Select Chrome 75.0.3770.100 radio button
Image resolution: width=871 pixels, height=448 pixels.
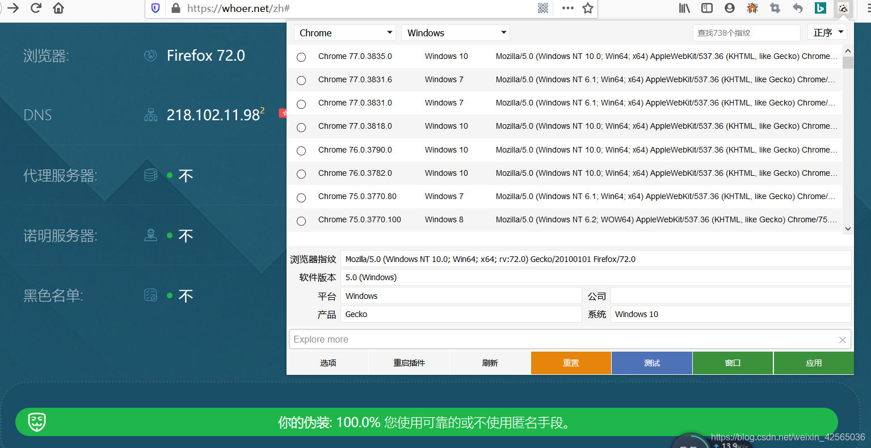pyautogui.click(x=301, y=221)
